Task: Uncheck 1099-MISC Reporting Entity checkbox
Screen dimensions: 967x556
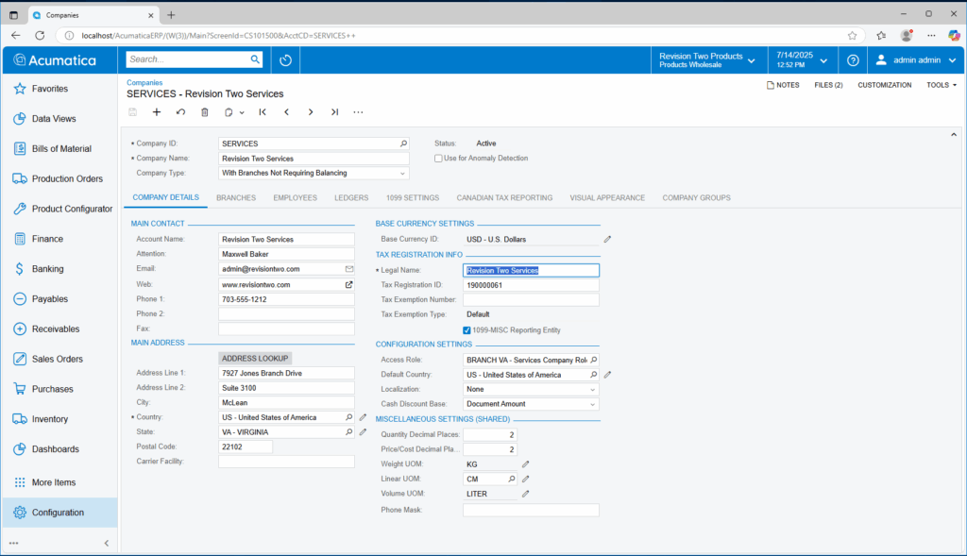Action: tap(467, 330)
